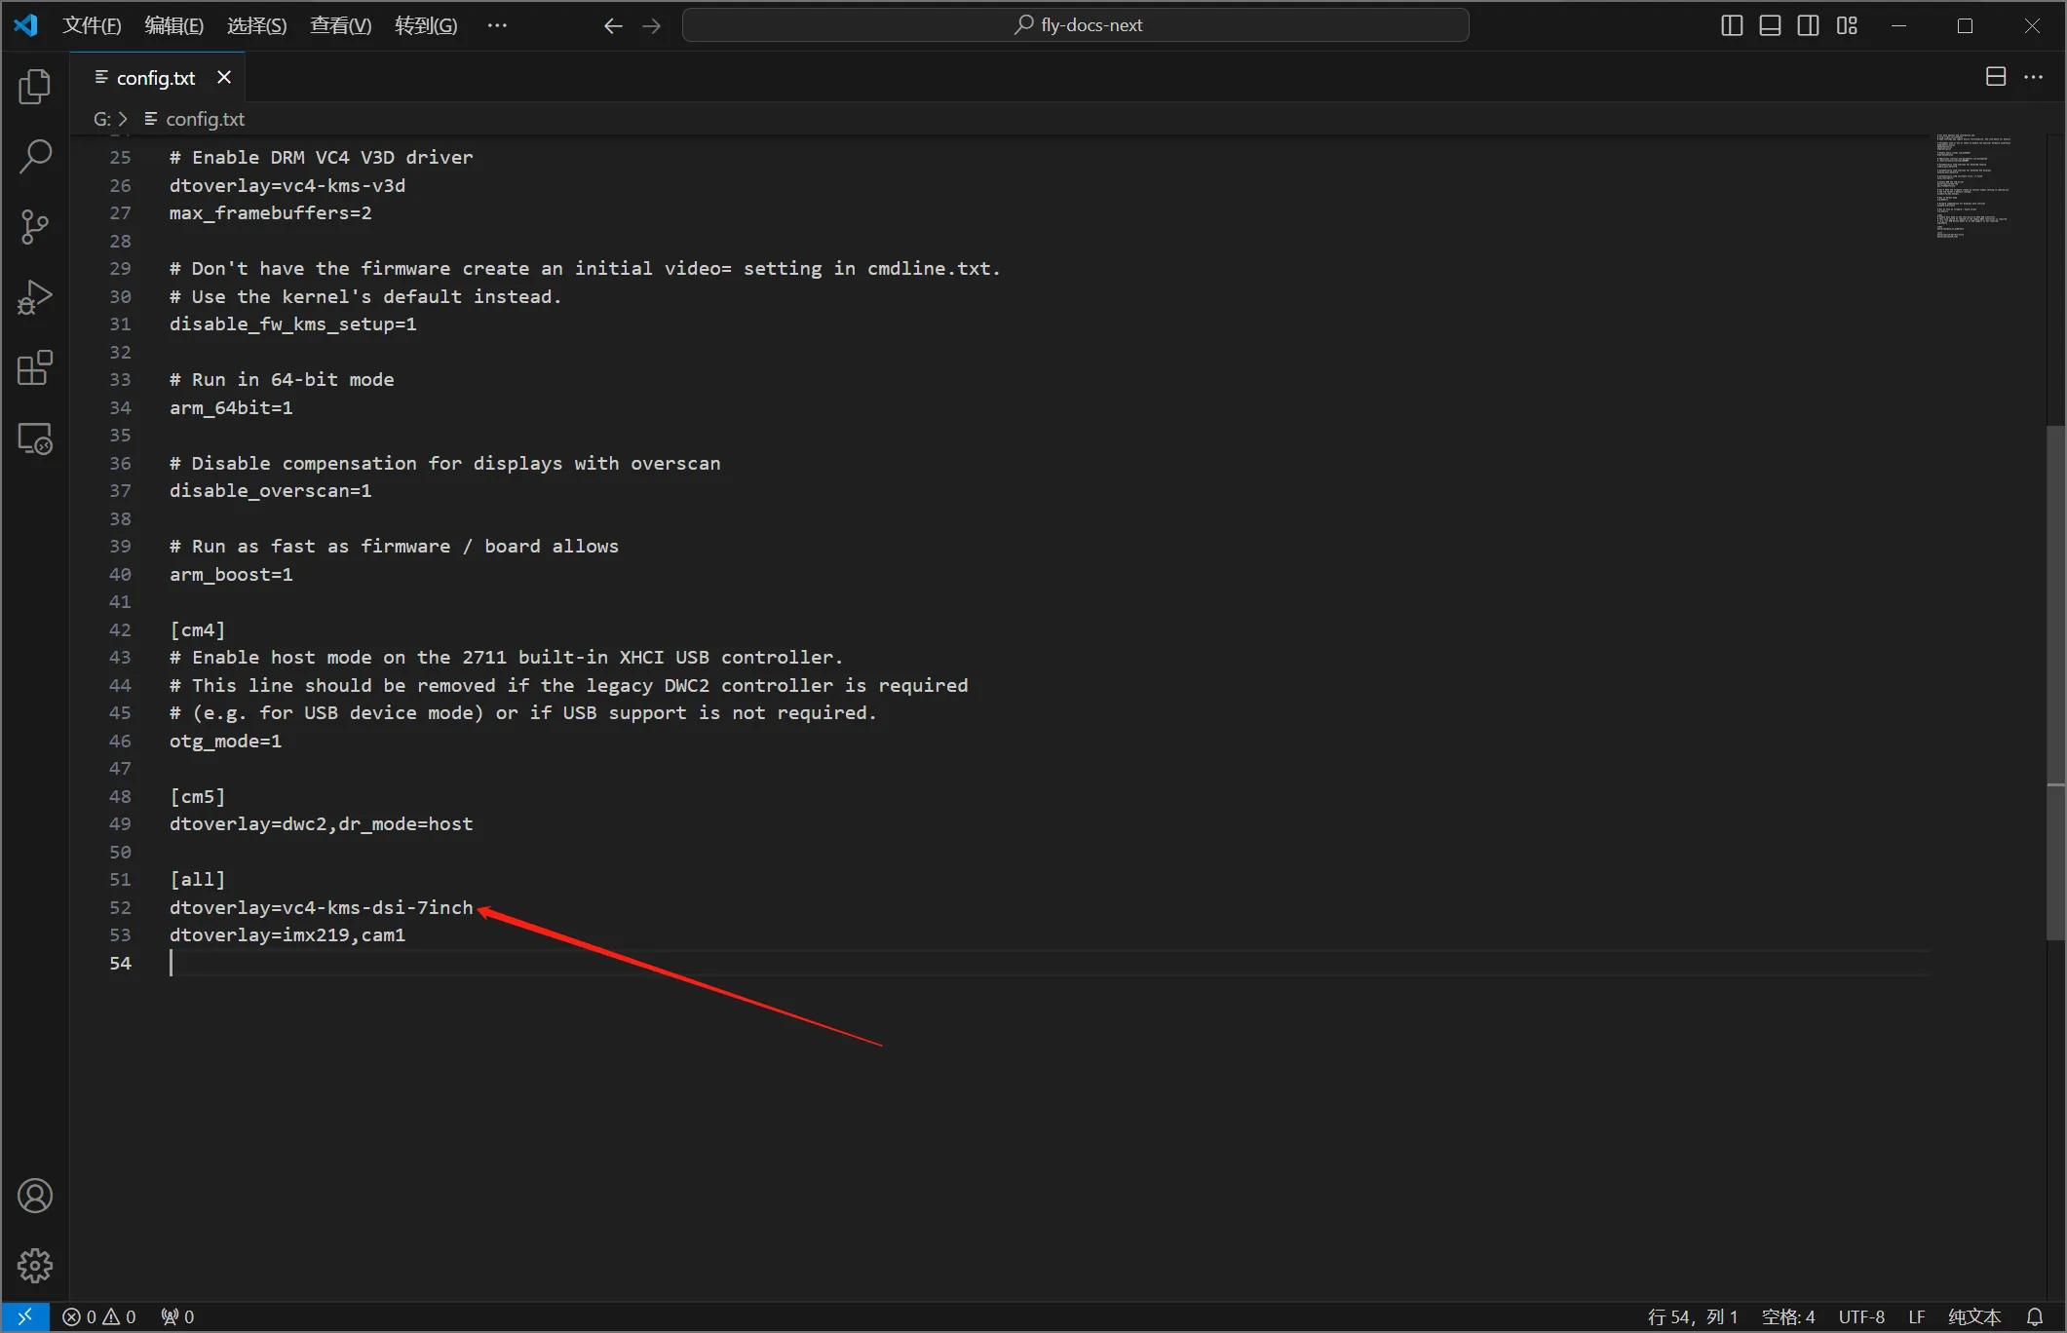
Task: Open the Extensions view
Action: (35, 368)
